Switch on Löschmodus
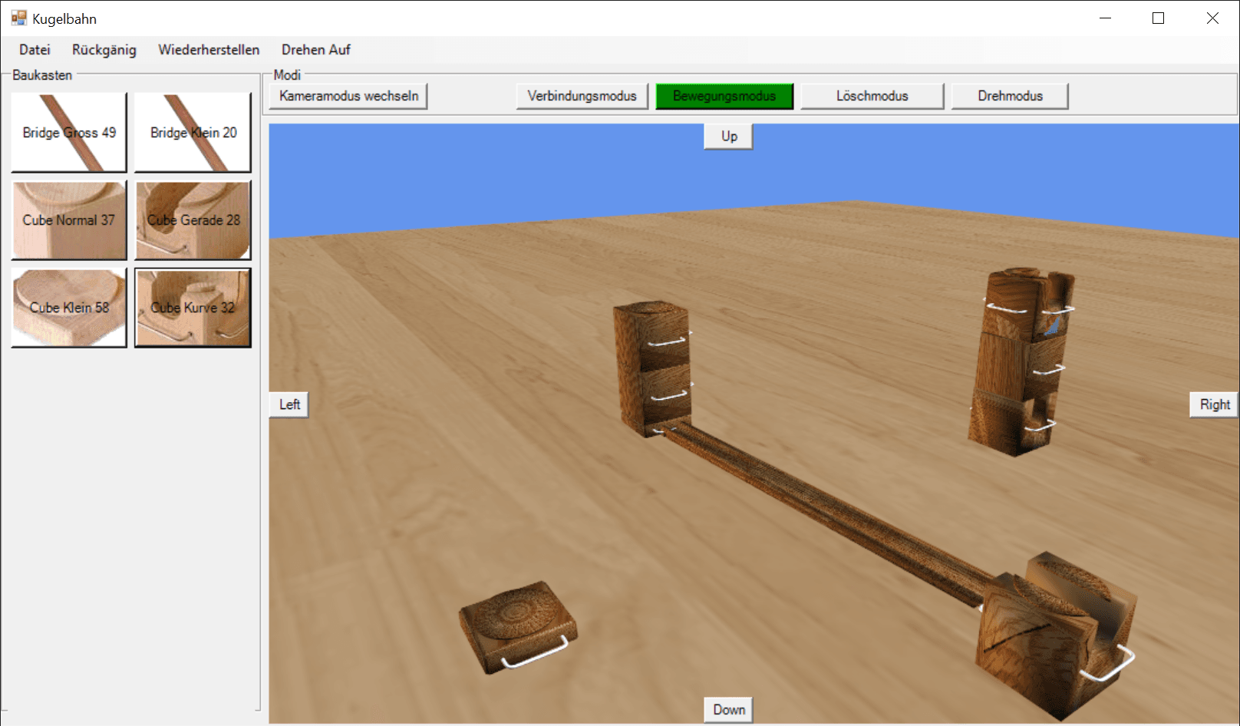This screenshot has width=1240, height=726. coord(872,96)
